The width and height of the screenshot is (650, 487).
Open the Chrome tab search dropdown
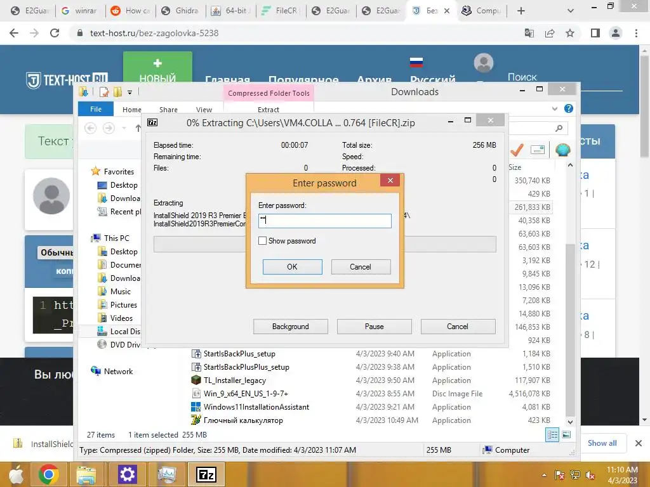pos(571,11)
